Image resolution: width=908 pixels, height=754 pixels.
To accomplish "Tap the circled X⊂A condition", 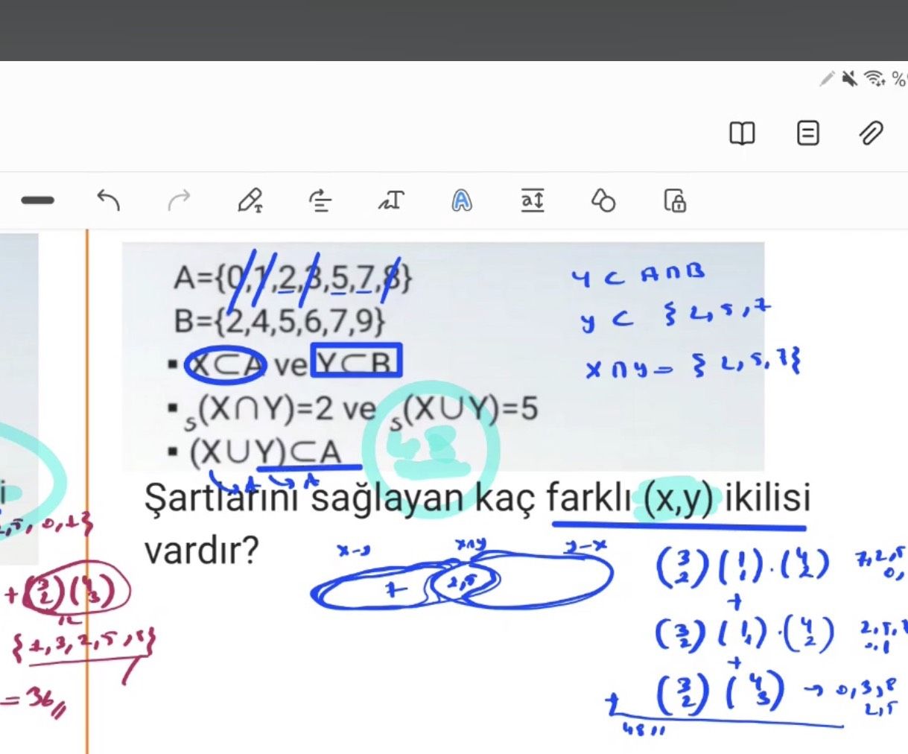I will 226,365.
